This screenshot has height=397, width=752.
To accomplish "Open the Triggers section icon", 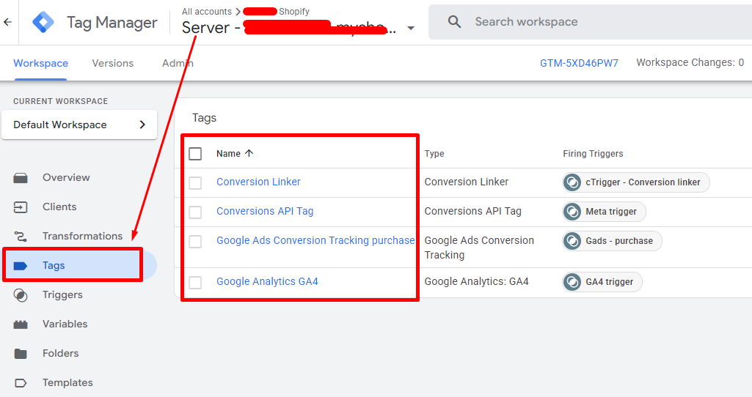I will coord(21,294).
